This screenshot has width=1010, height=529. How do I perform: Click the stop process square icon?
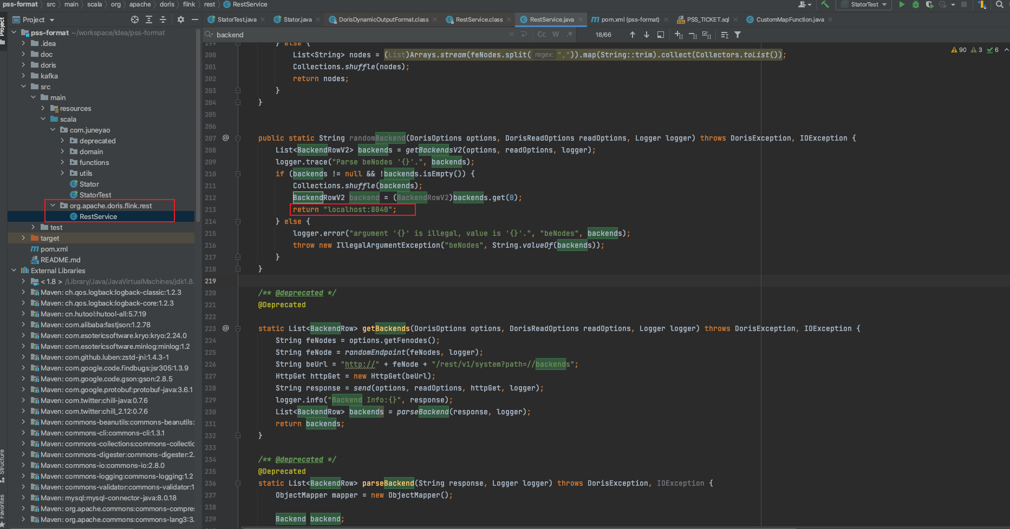tap(964, 4)
